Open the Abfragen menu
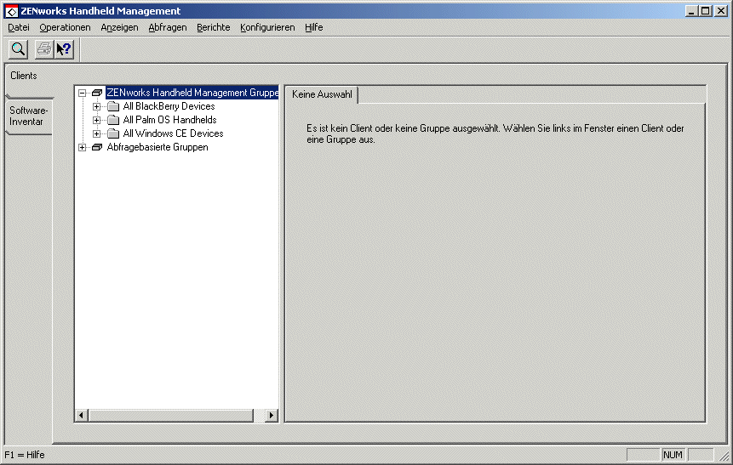Screen dimensions: 733x465 click(x=168, y=27)
